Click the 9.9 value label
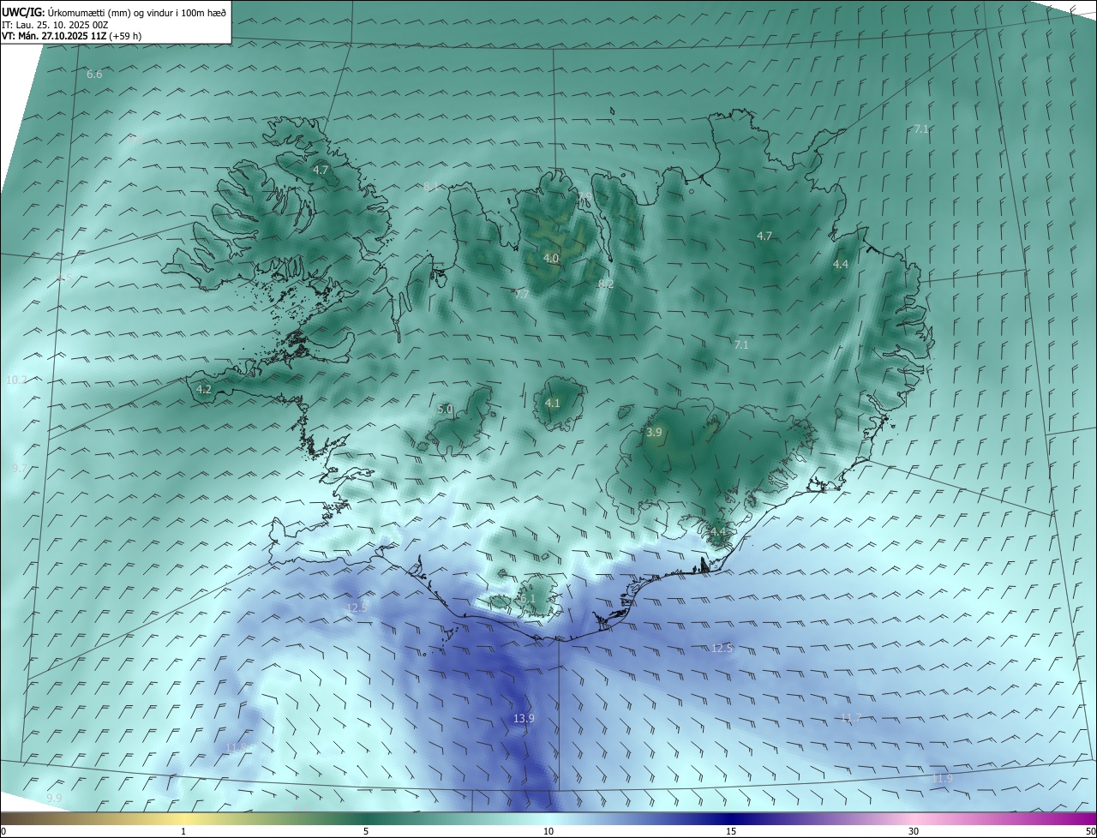 pyautogui.click(x=55, y=798)
